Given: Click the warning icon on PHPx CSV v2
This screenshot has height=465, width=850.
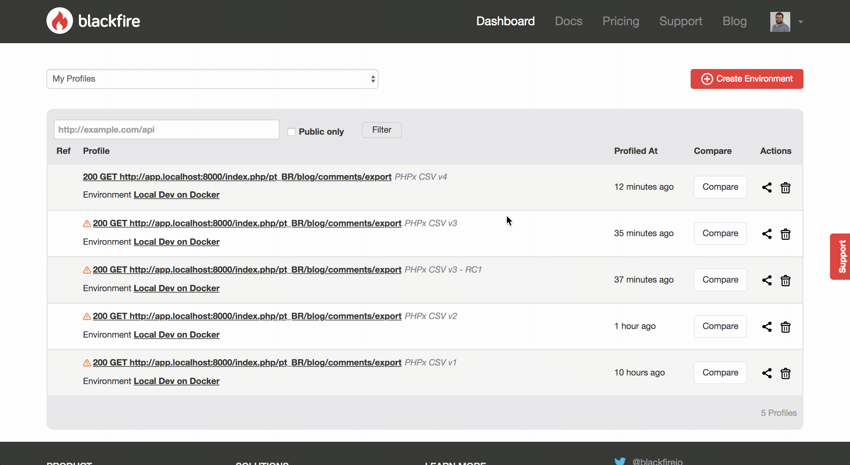Looking at the screenshot, I should coord(87,316).
